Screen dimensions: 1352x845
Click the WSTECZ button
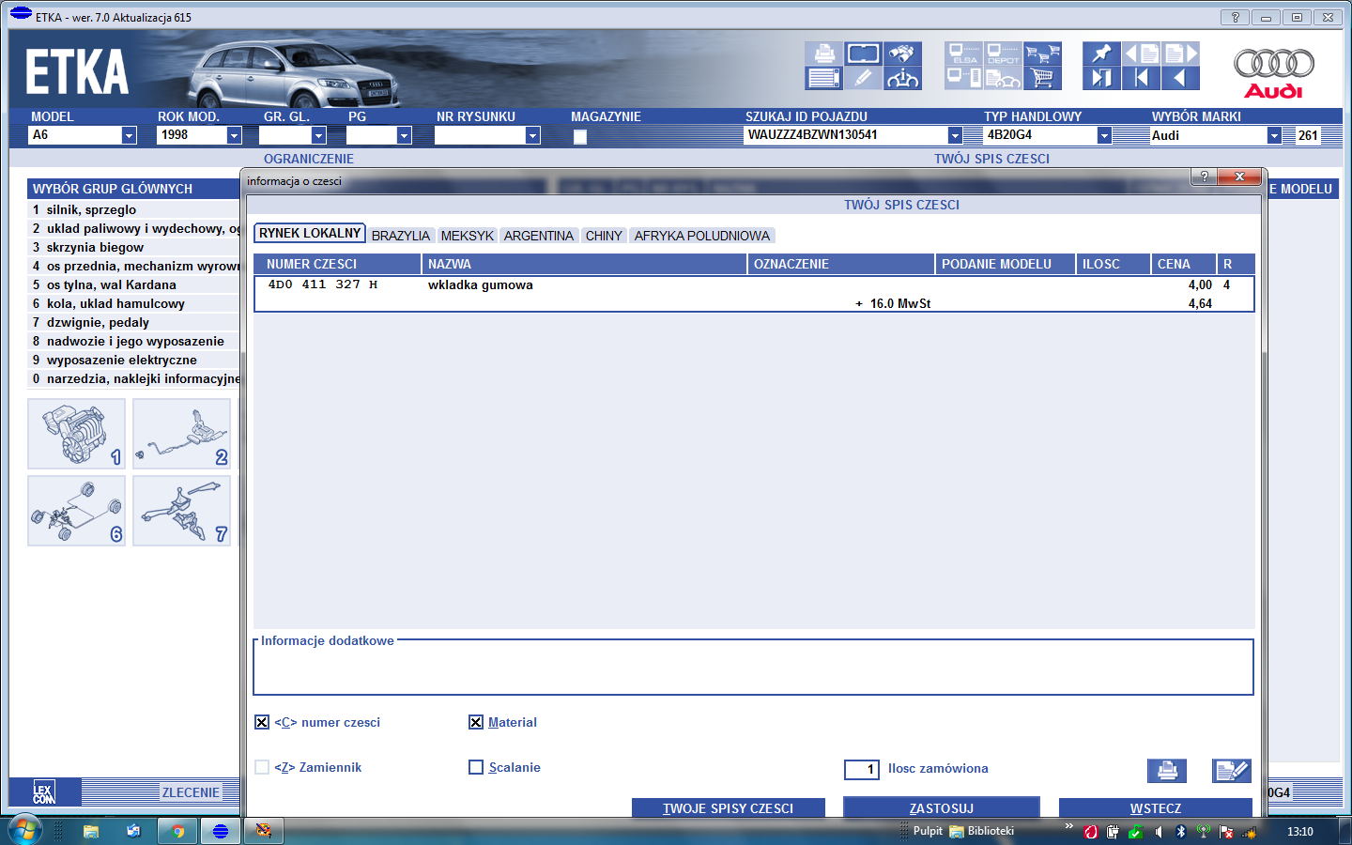(x=1156, y=808)
